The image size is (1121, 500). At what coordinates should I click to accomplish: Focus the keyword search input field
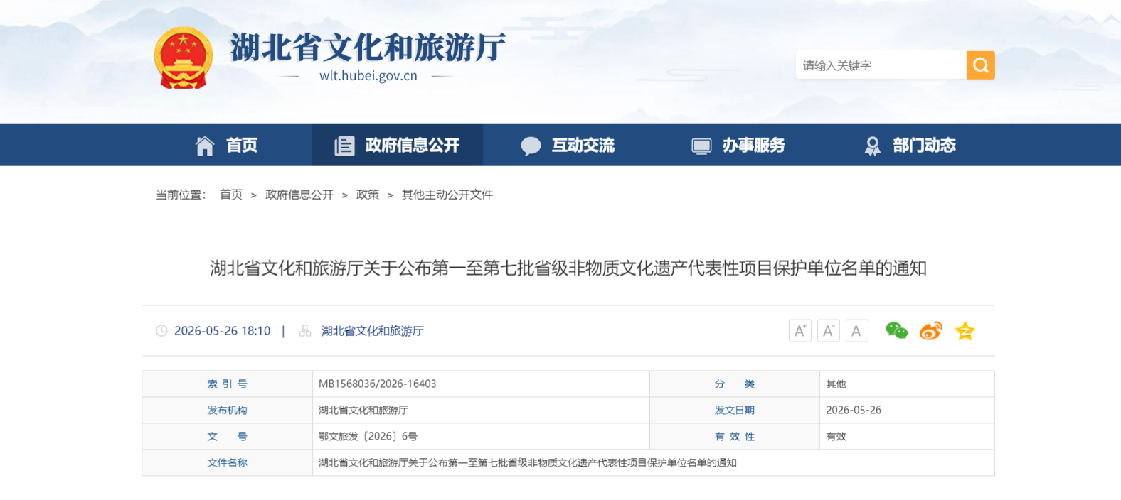pos(881,65)
